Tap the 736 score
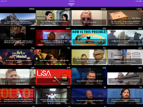Viewport: 143px width, 107px height. tap(33, 48)
